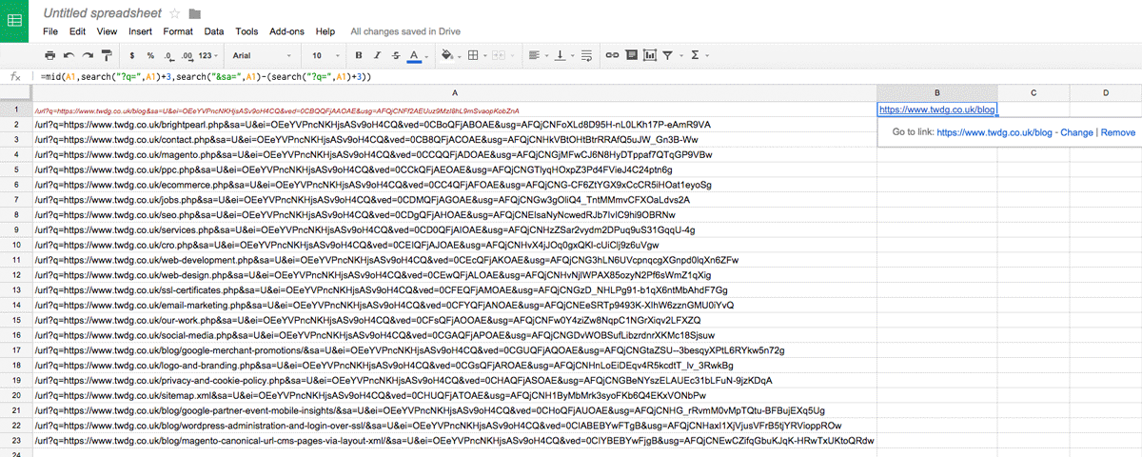Open the Data menu

click(214, 31)
